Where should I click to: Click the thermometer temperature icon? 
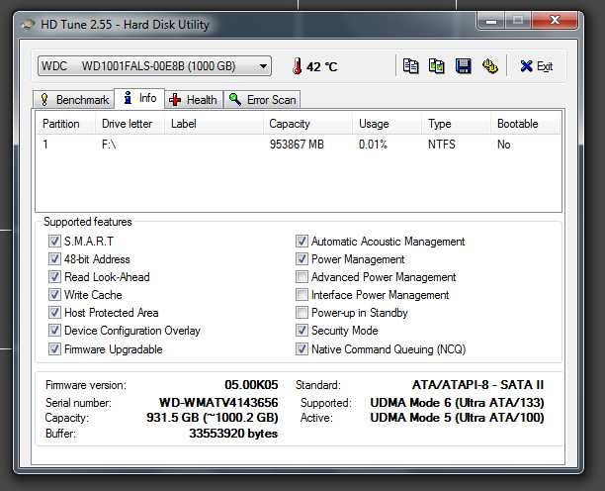(297, 66)
